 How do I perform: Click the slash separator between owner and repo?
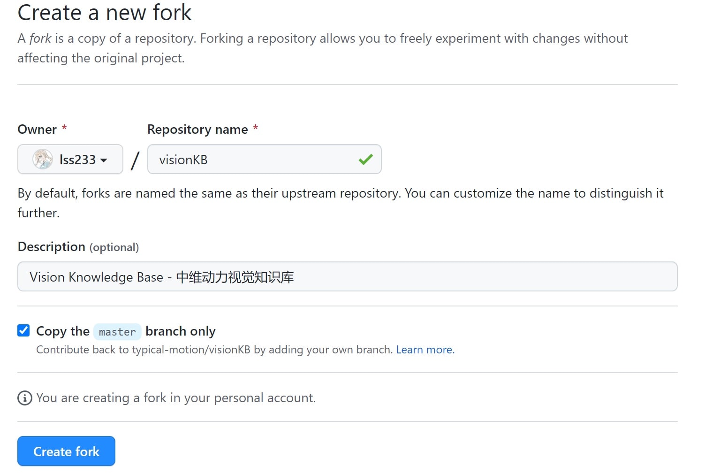point(134,160)
